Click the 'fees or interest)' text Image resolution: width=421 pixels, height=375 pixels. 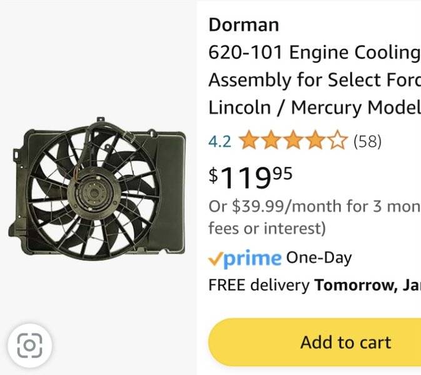click(x=267, y=229)
